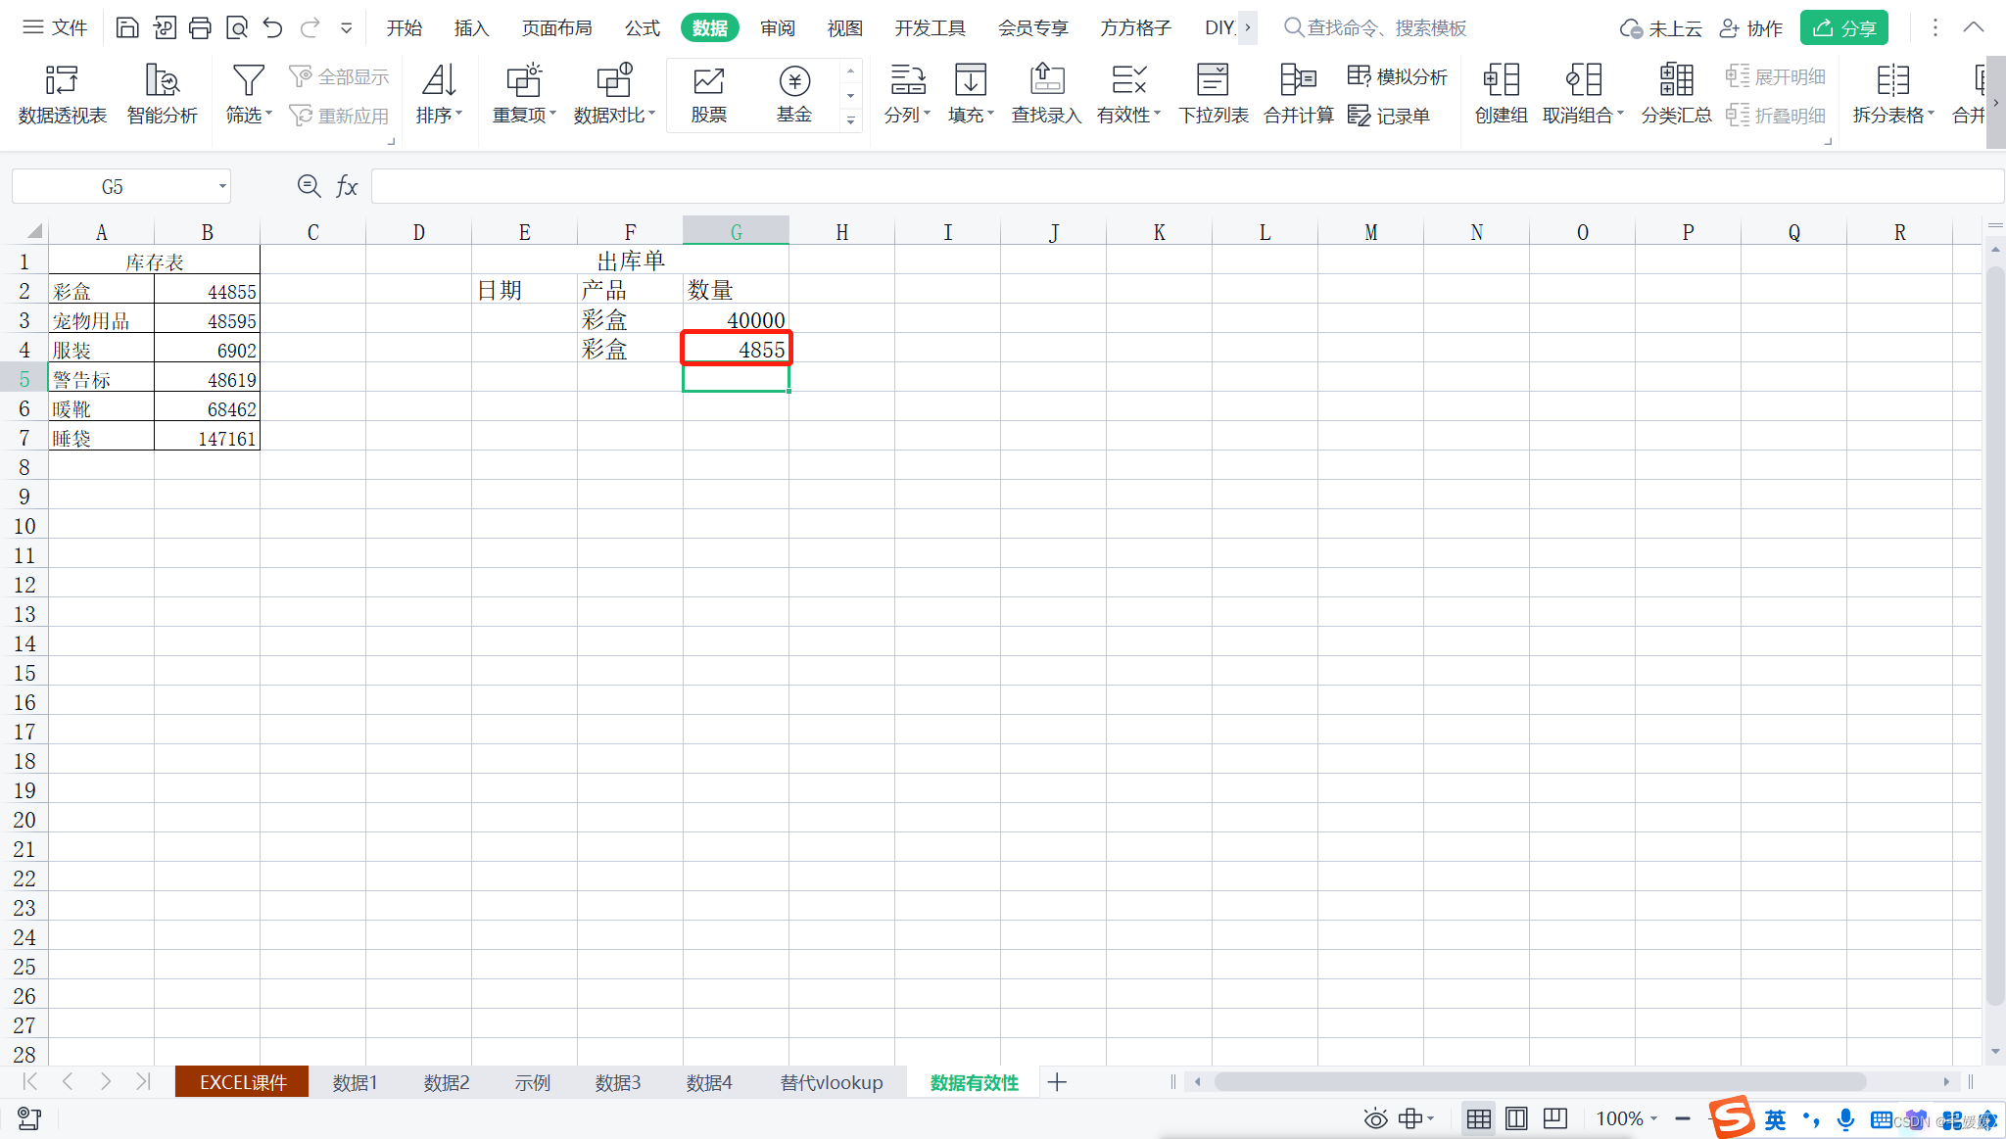
Task: Open Text to Columns (分列) tool
Action: (x=907, y=94)
